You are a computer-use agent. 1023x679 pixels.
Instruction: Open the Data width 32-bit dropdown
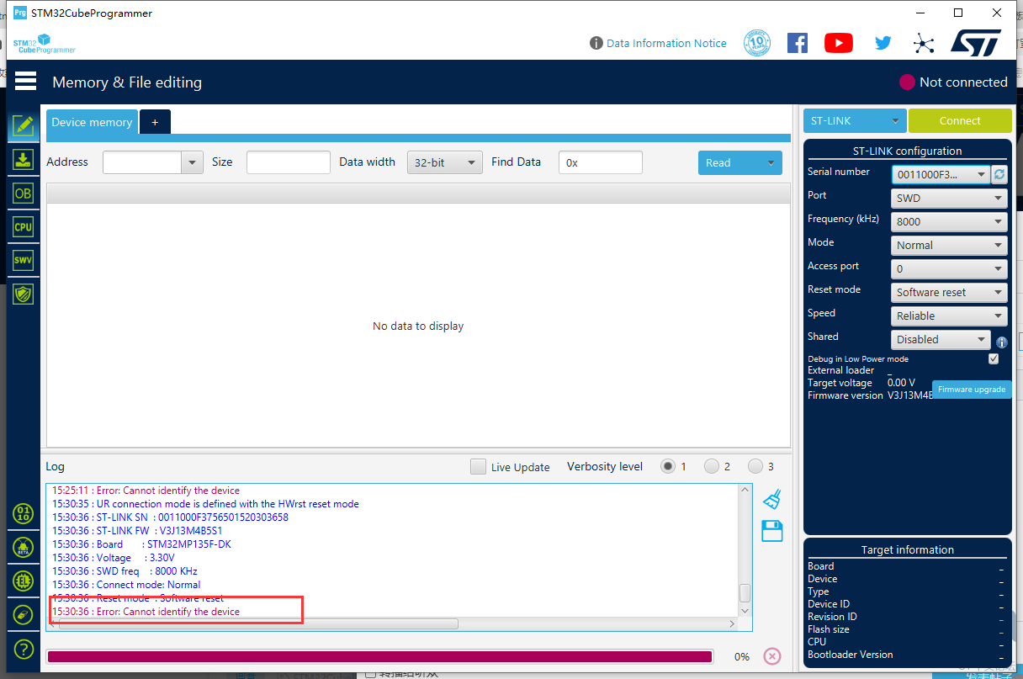click(445, 162)
